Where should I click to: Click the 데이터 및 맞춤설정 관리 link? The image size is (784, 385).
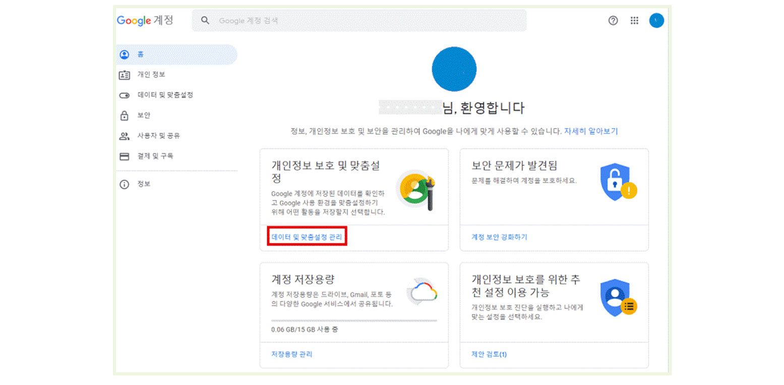[307, 237]
